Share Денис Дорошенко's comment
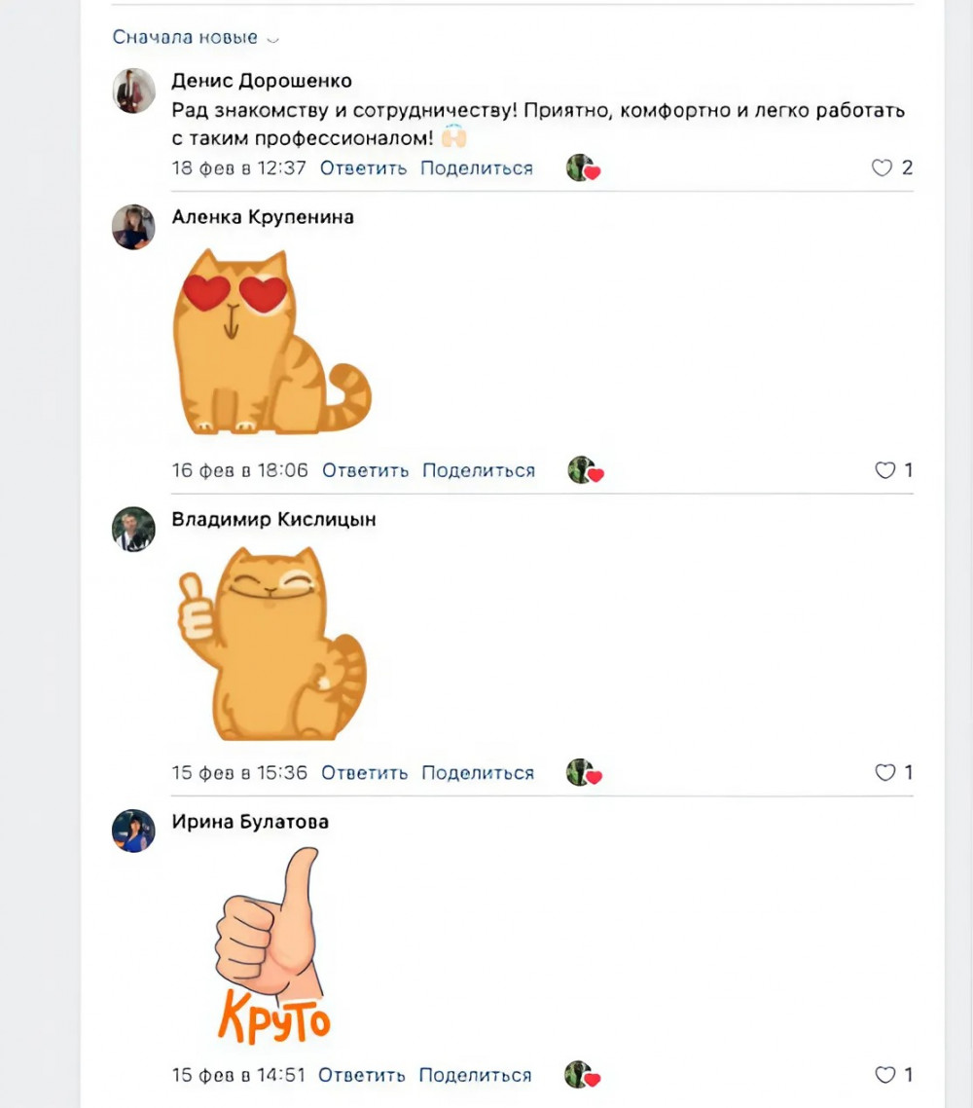Image resolution: width=973 pixels, height=1108 pixels. click(x=477, y=167)
